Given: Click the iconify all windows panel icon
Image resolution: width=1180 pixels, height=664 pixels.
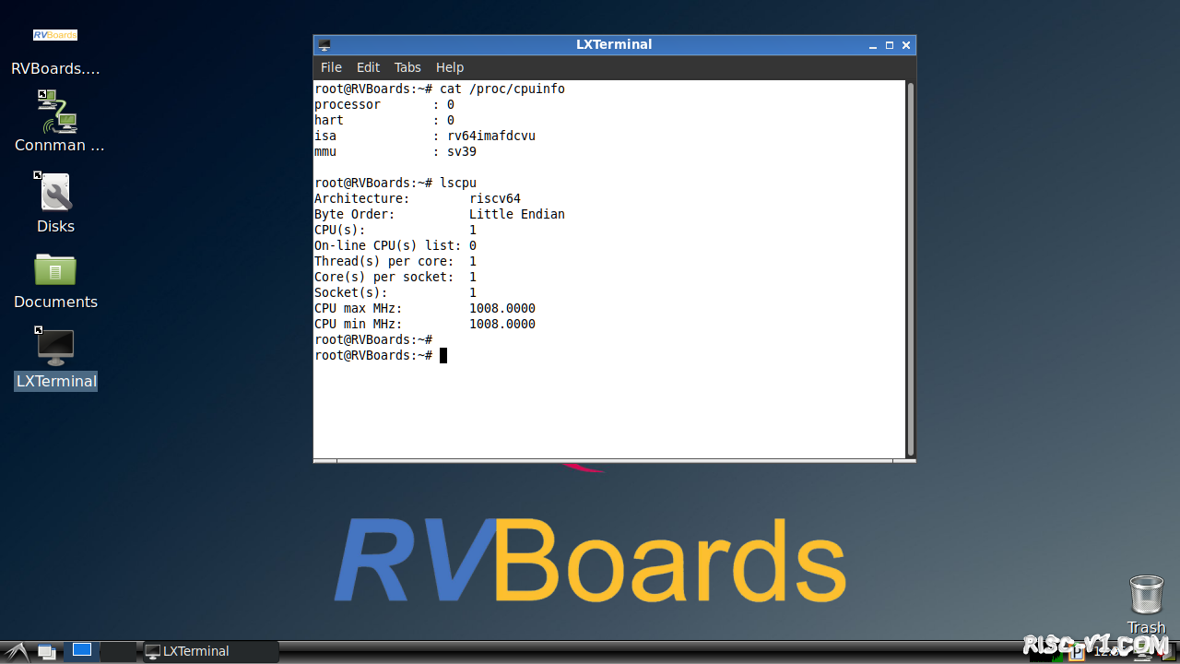Looking at the screenshot, I should [47, 651].
